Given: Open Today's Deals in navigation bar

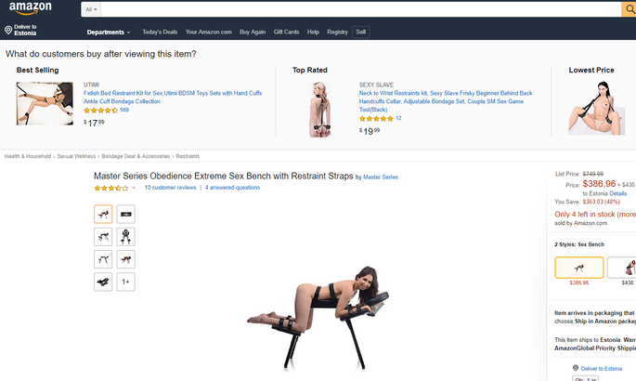Looking at the screenshot, I should [160, 32].
